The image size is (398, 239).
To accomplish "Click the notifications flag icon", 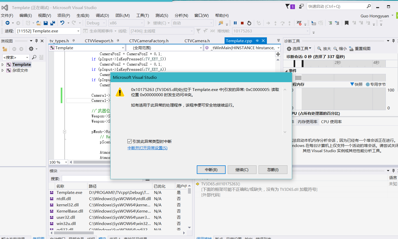I will pyautogui.click(x=288, y=6).
